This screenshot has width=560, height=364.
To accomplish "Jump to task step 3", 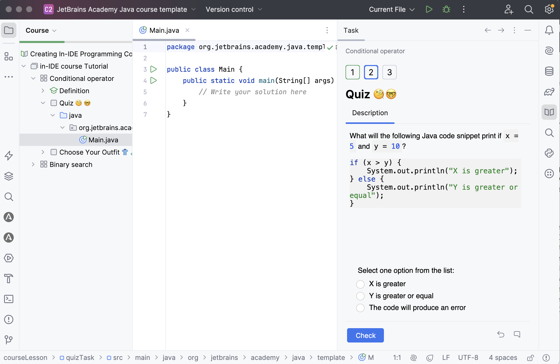I will pos(390,72).
